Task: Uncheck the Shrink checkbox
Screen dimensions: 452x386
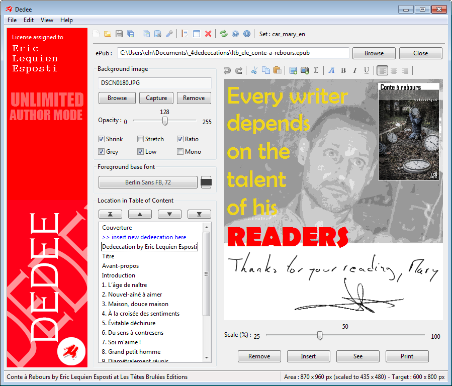Action: pos(102,139)
